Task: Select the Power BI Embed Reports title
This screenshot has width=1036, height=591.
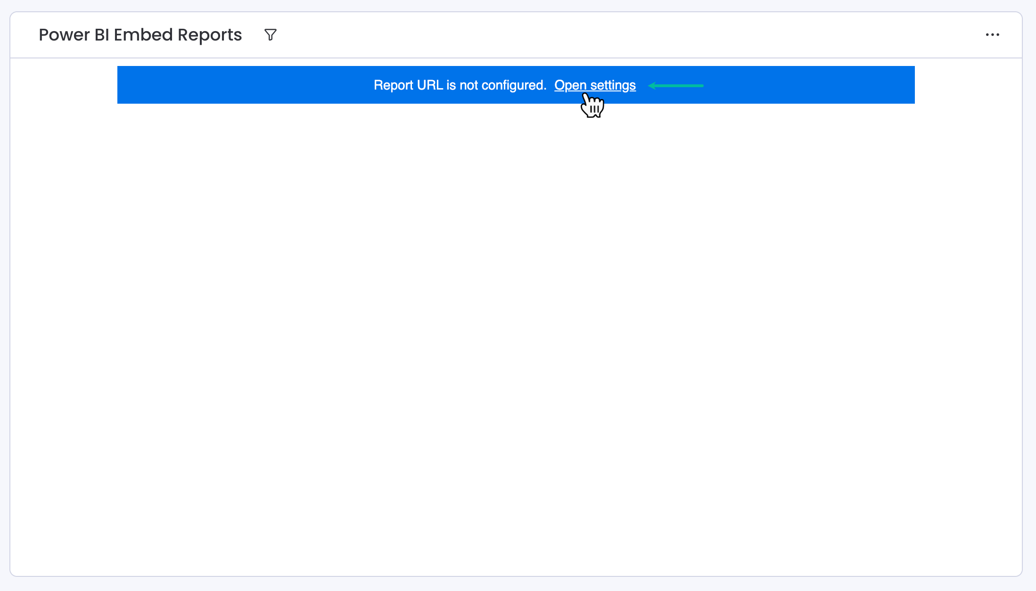Action: 140,35
